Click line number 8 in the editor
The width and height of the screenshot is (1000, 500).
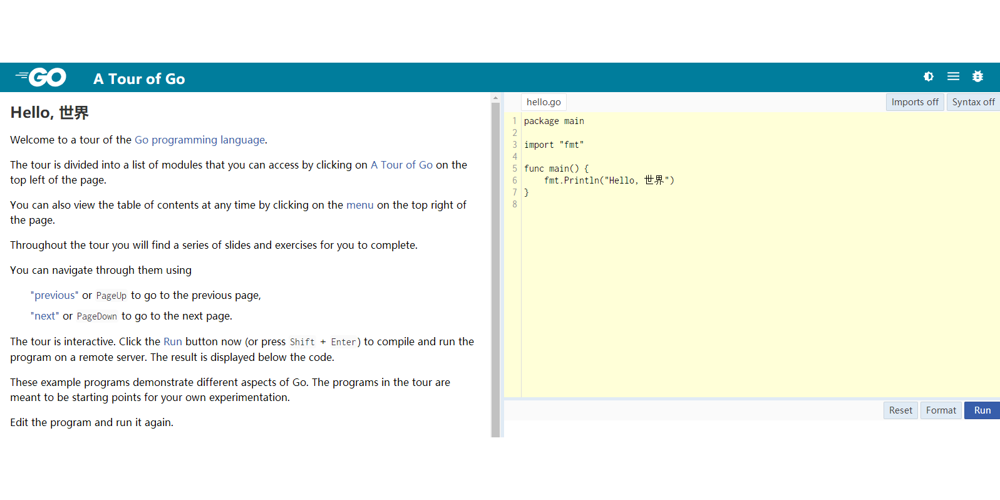pos(515,204)
